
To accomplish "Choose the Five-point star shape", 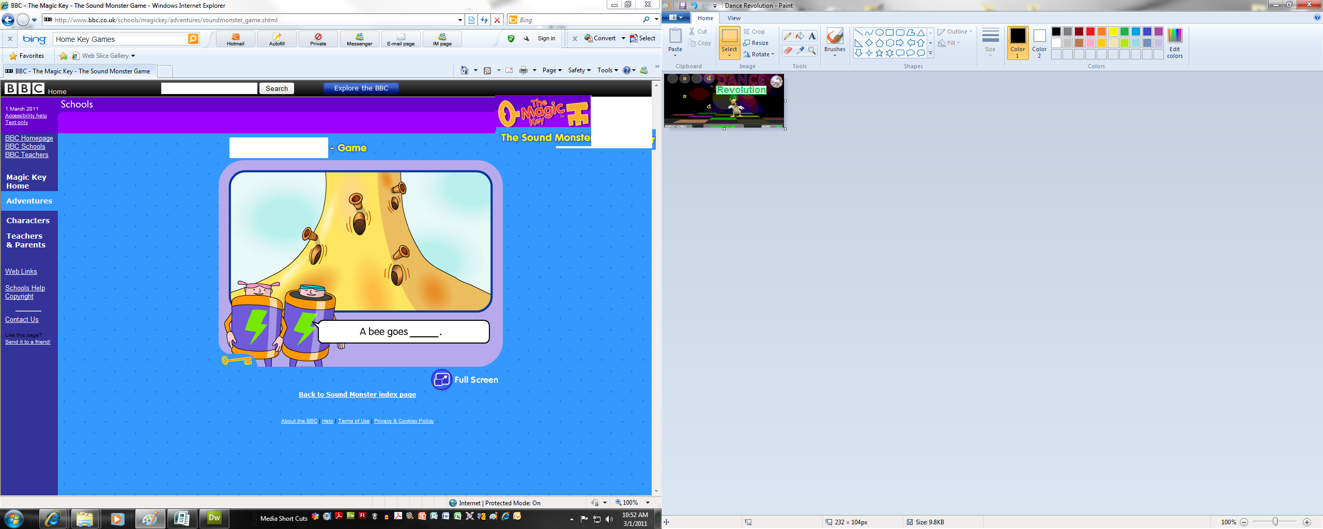I will click(x=879, y=53).
